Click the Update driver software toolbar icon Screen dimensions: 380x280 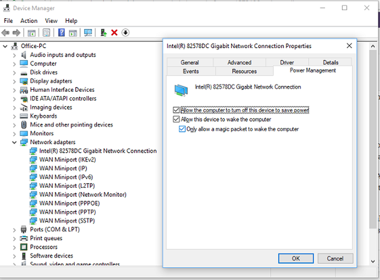click(x=103, y=33)
